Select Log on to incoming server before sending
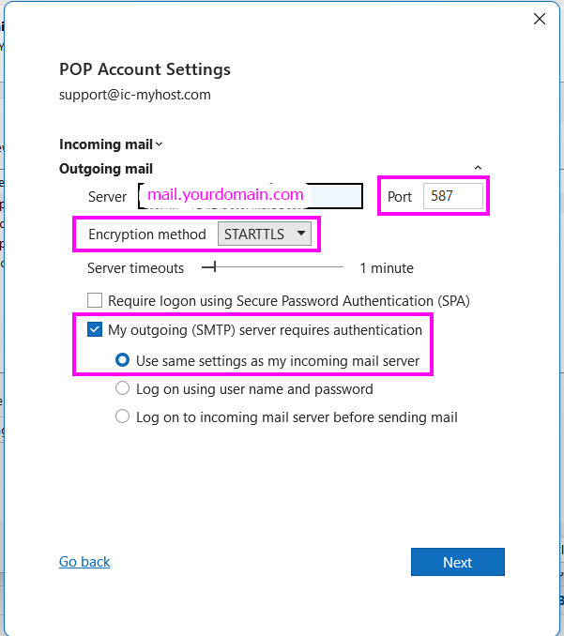 pyautogui.click(x=122, y=416)
